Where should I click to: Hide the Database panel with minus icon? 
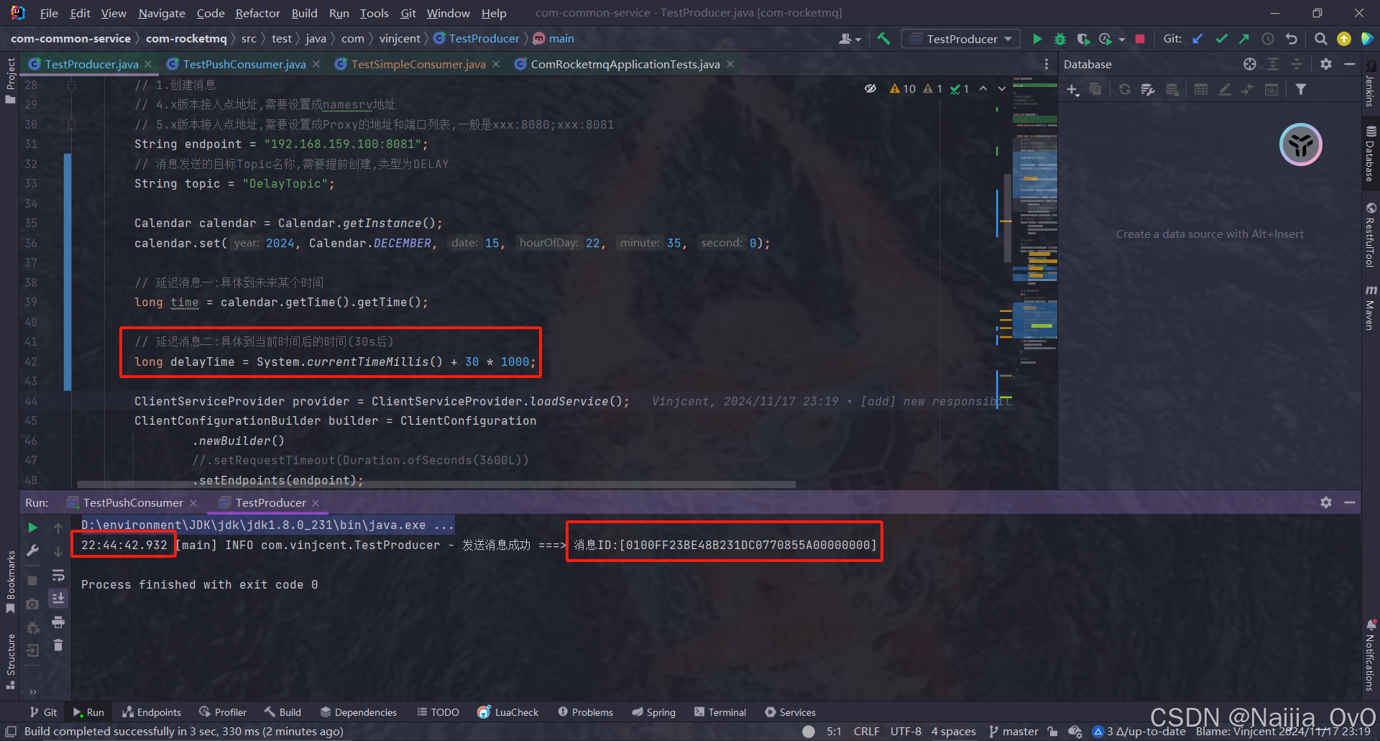(x=1350, y=64)
